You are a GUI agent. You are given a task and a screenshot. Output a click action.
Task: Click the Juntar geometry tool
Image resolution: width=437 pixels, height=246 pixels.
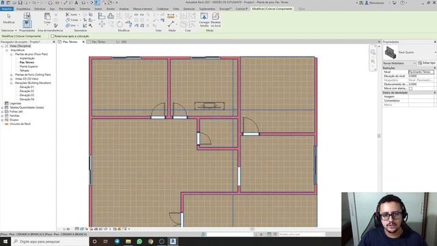(x=72, y=14)
